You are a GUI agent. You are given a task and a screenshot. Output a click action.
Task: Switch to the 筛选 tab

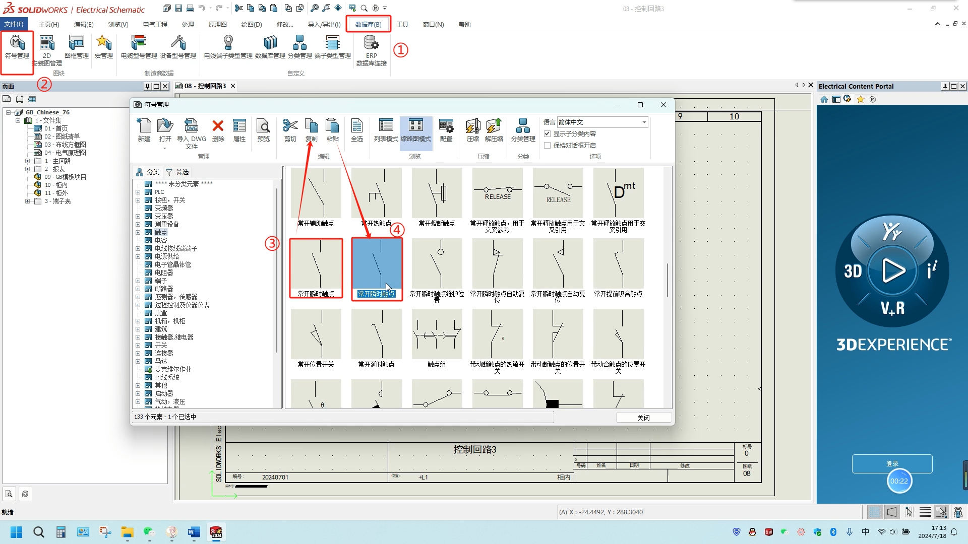(177, 172)
